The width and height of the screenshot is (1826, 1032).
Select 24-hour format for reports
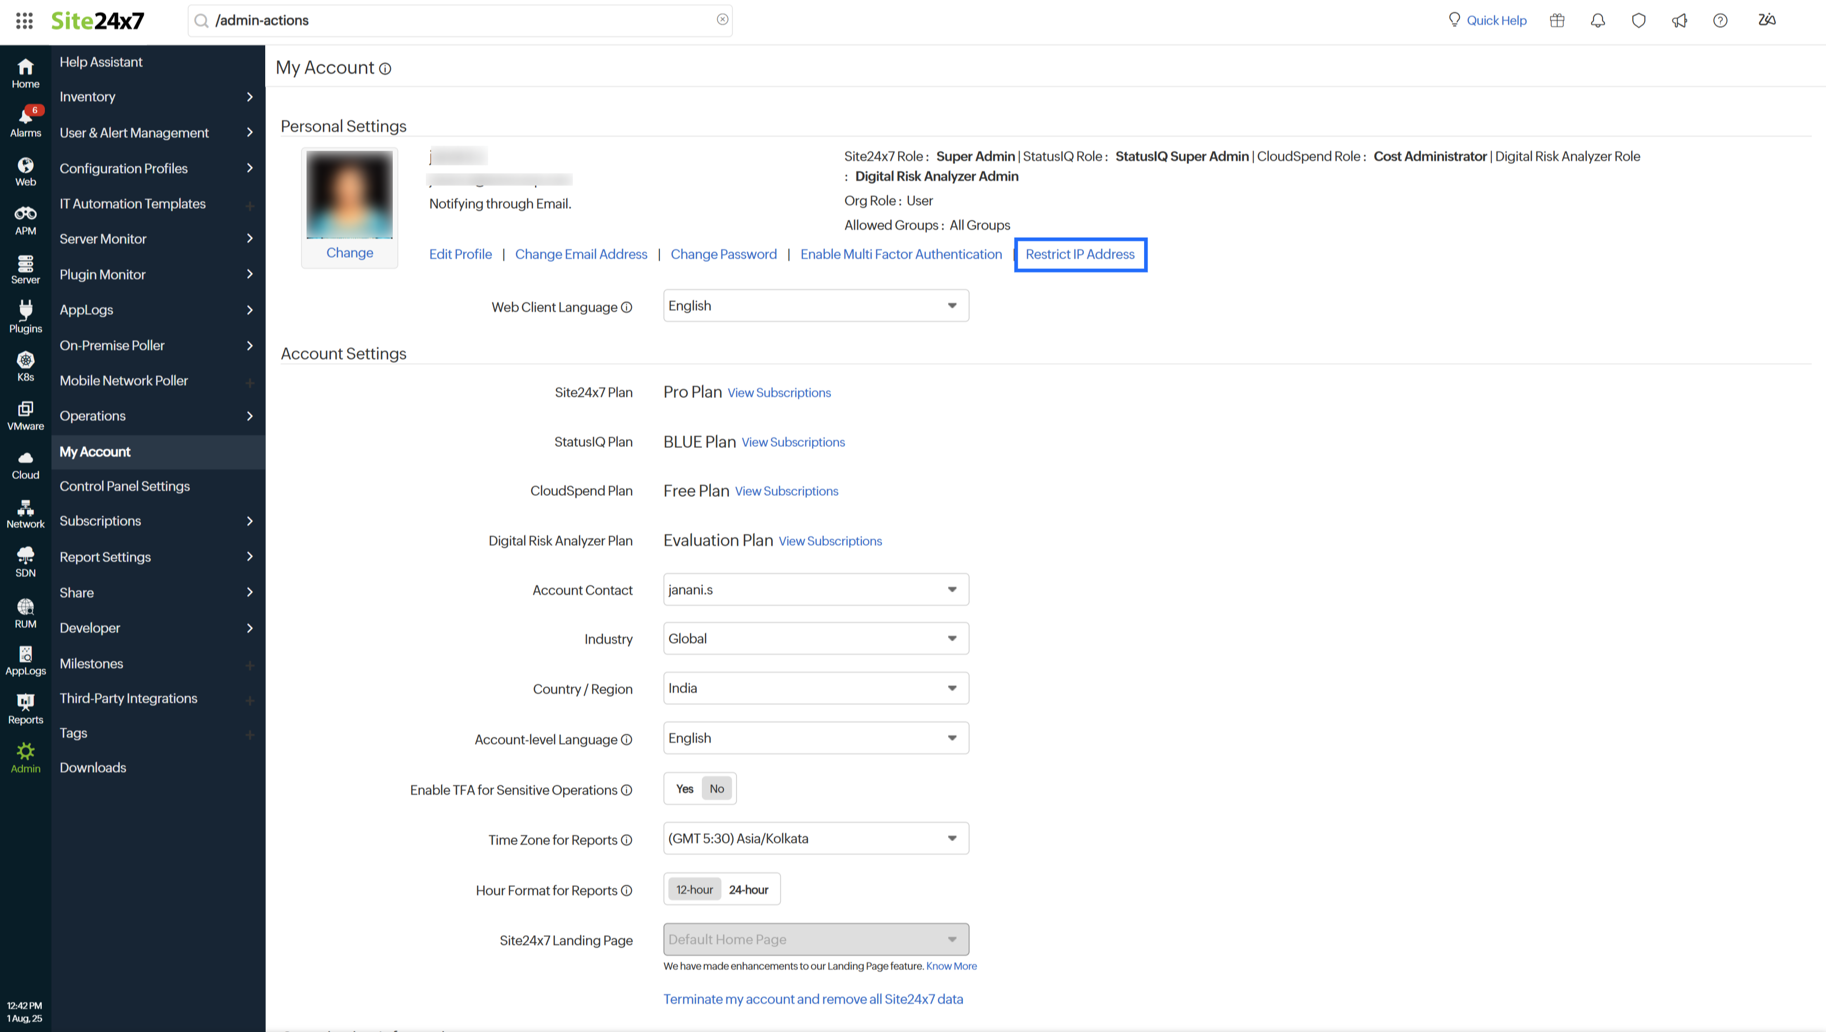[748, 890]
